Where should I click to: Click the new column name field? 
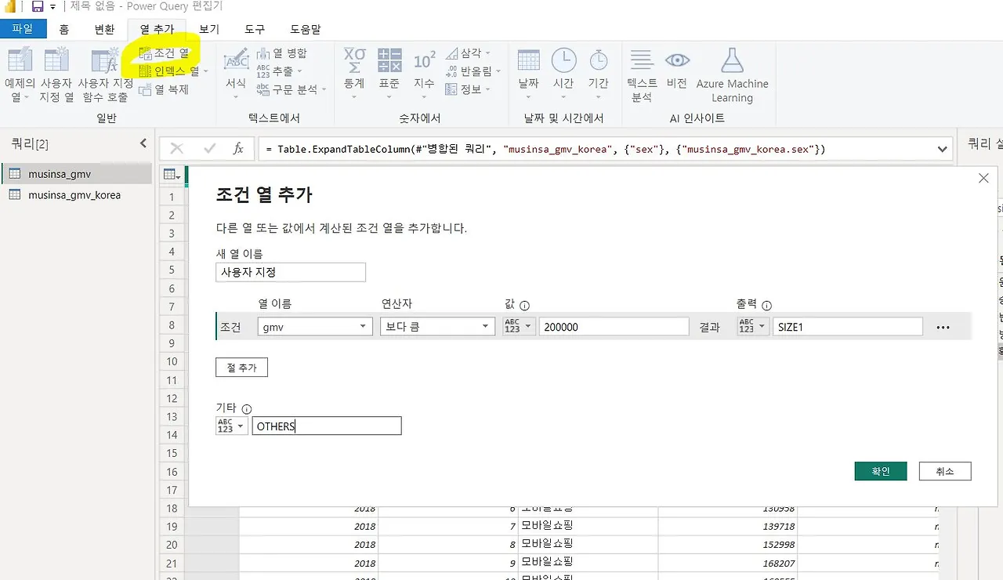291,272
